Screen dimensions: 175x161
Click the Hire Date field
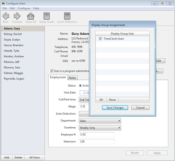(x=84, y=93)
